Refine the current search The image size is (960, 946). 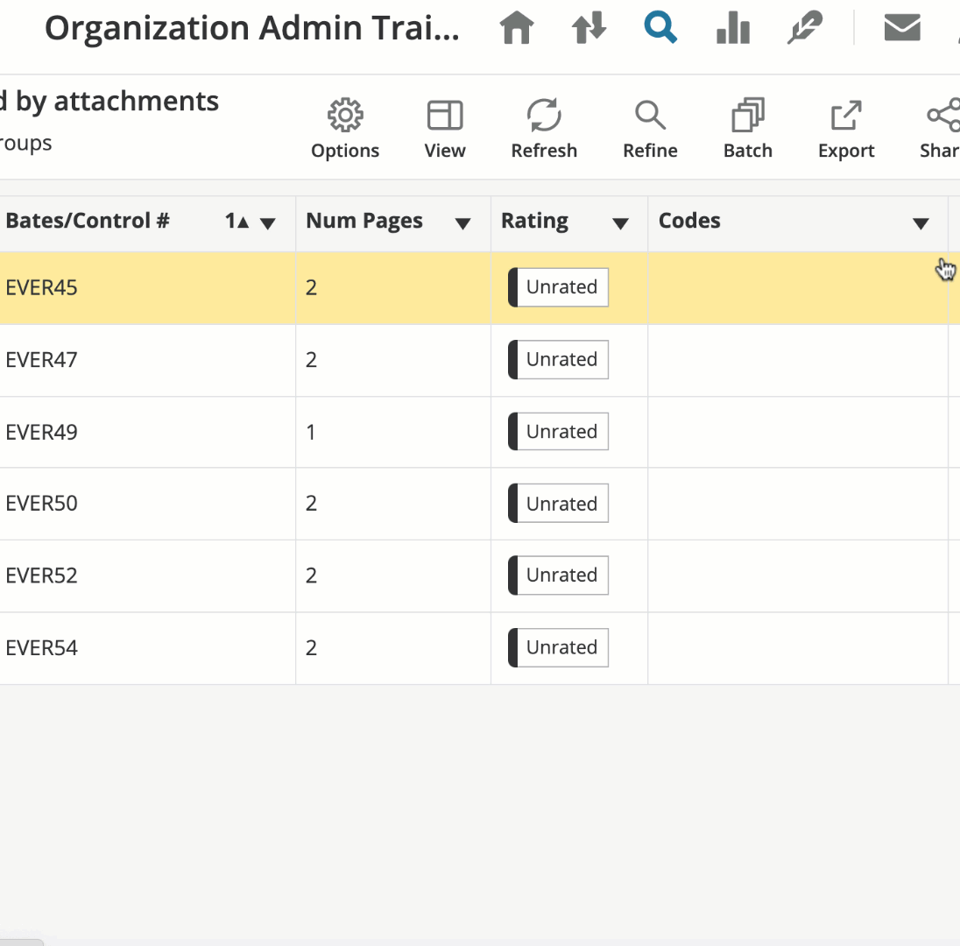point(650,129)
